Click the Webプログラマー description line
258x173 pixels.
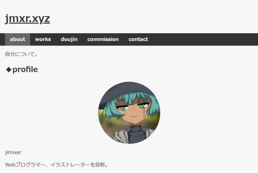pyautogui.click(x=56, y=165)
